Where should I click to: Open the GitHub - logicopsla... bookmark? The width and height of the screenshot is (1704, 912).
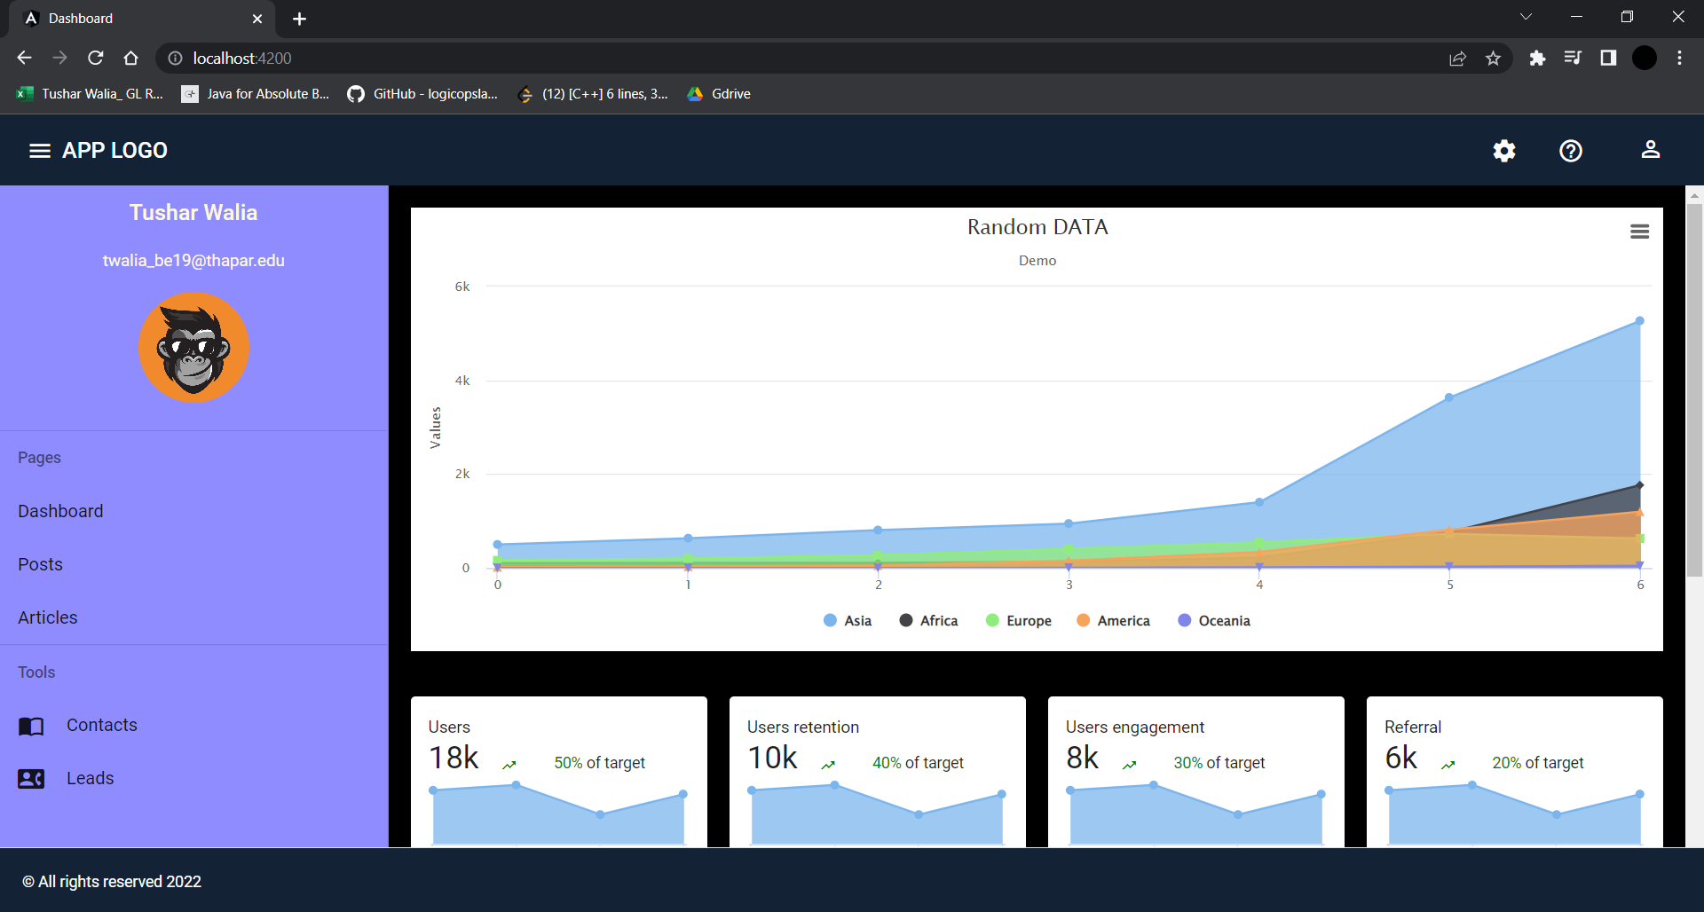pos(422,94)
